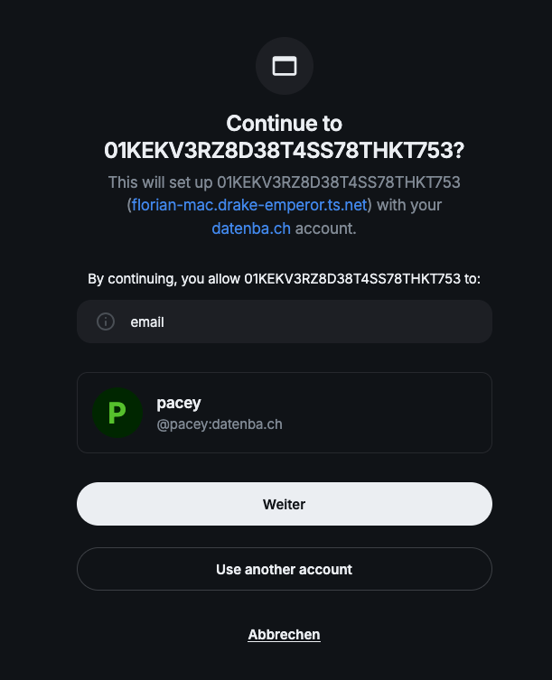Click the "By continuing, you allow" text
Screen dimensions: 552x680
164,279
